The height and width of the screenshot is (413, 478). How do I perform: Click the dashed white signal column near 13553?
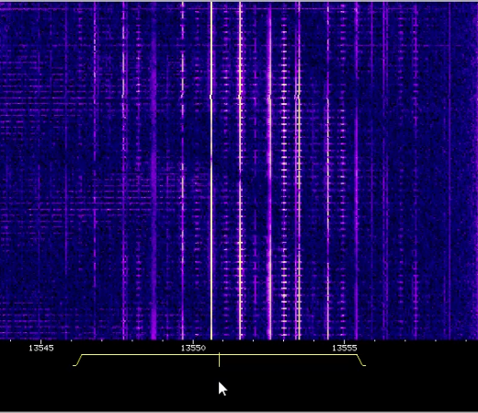[x=284, y=170]
